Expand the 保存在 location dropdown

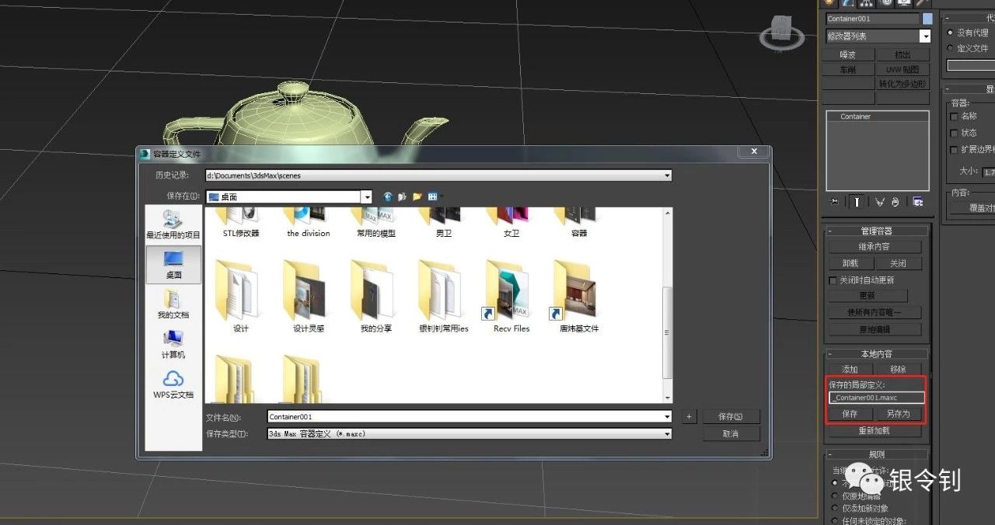pyautogui.click(x=367, y=197)
